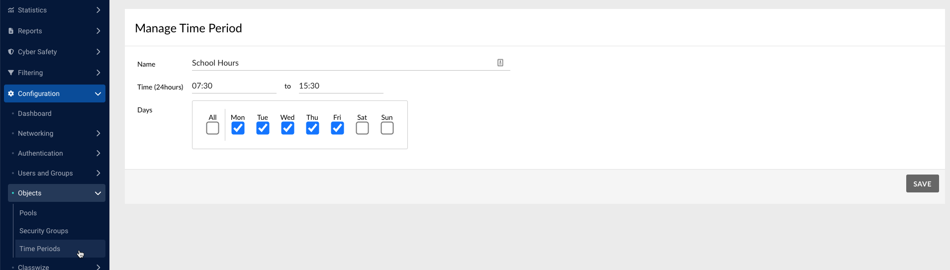Enable the Sun checkbox
Viewport: 950px width, 270px height.
tap(387, 128)
